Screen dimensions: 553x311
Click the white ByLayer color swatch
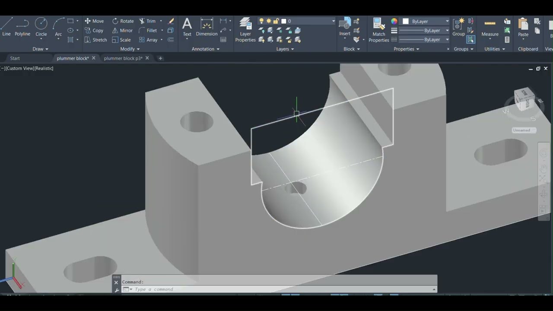[406, 21]
